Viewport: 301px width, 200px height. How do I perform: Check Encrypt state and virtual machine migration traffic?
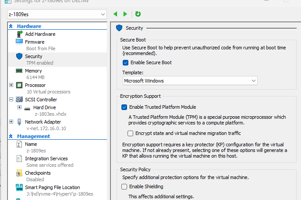pos(130,133)
